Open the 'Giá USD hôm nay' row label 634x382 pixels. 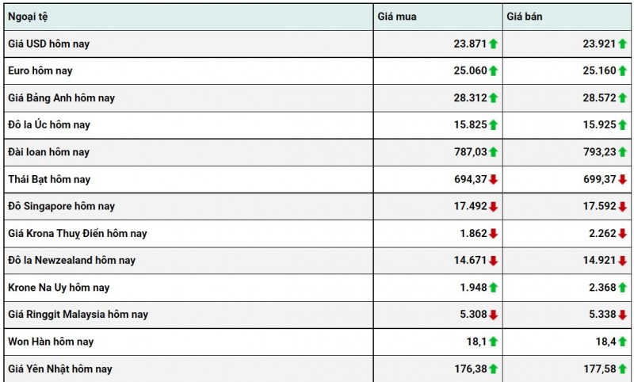coord(48,44)
